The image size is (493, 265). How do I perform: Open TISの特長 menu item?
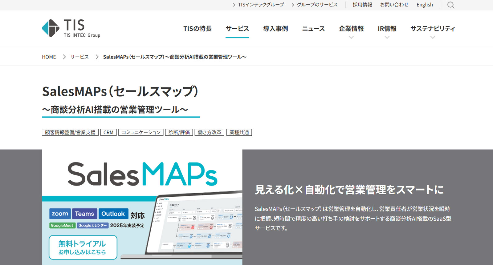(198, 29)
